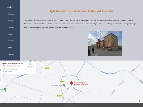Click the Iván Fraile Photo map marker
The height and width of the screenshot is (107, 143).
tap(64, 85)
